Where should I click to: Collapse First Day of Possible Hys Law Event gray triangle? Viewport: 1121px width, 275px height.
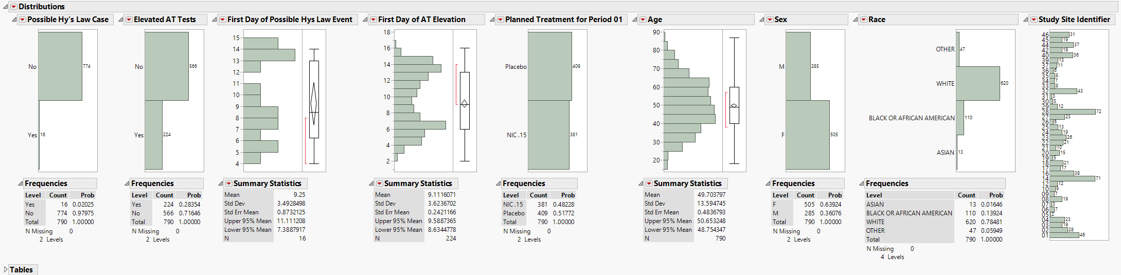(x=215, y=20)
